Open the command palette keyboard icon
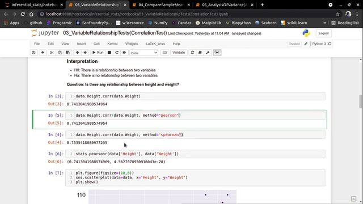Viewport: 363px width, 204px height. click(x=164, y=53)
